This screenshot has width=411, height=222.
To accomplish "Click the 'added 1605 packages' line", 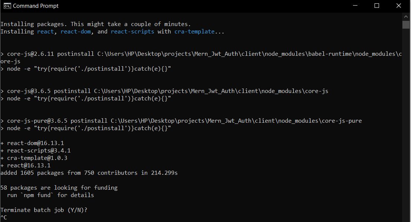I will coord(89,173).
